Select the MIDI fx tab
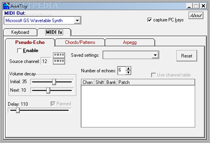Image resolution: width=210 pixels, height=143 pixels. 54,32
